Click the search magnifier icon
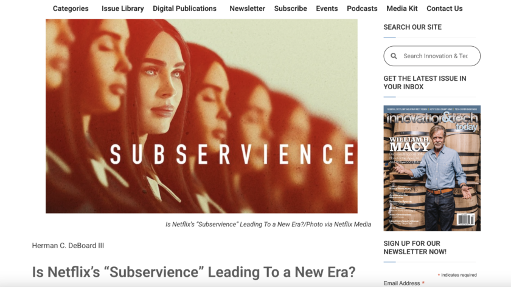511x287 pixels. [394, 56]
